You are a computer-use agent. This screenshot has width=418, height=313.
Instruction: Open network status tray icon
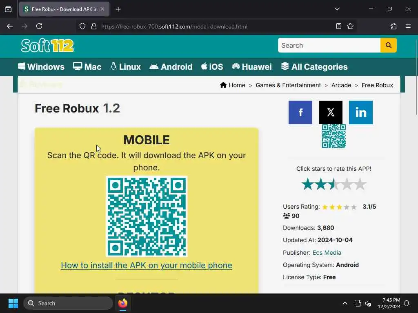[x=358, y=303]
